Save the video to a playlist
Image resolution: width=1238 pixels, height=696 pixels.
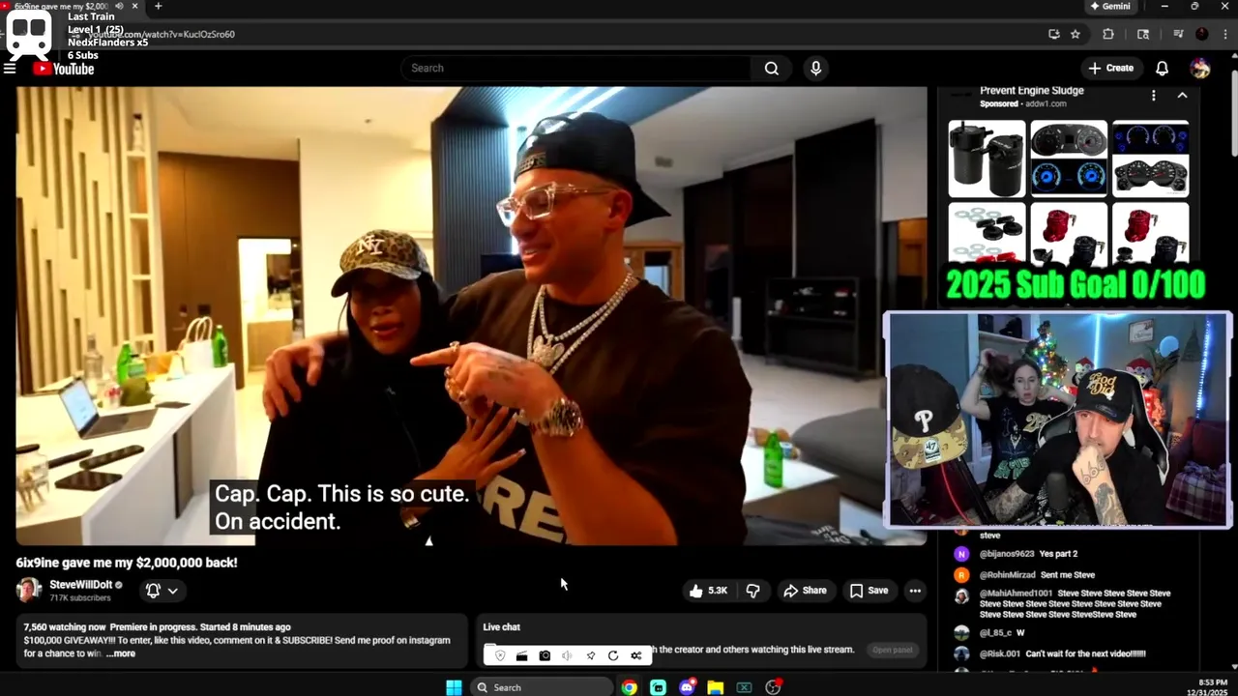pos(869,591)
